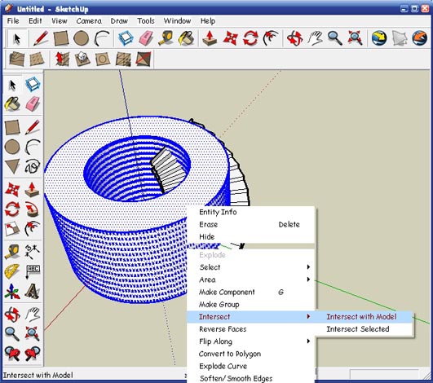433x383 pixels.
Task: Pick the Circle tool in top toolbar
Action: click(x=82, y=38)
